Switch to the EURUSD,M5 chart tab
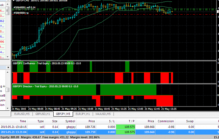 [x=22, y=114]
